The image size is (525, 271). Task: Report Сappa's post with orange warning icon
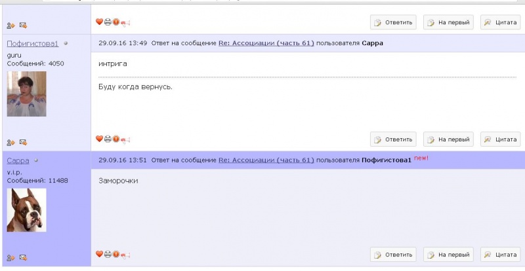click(115, 254)
